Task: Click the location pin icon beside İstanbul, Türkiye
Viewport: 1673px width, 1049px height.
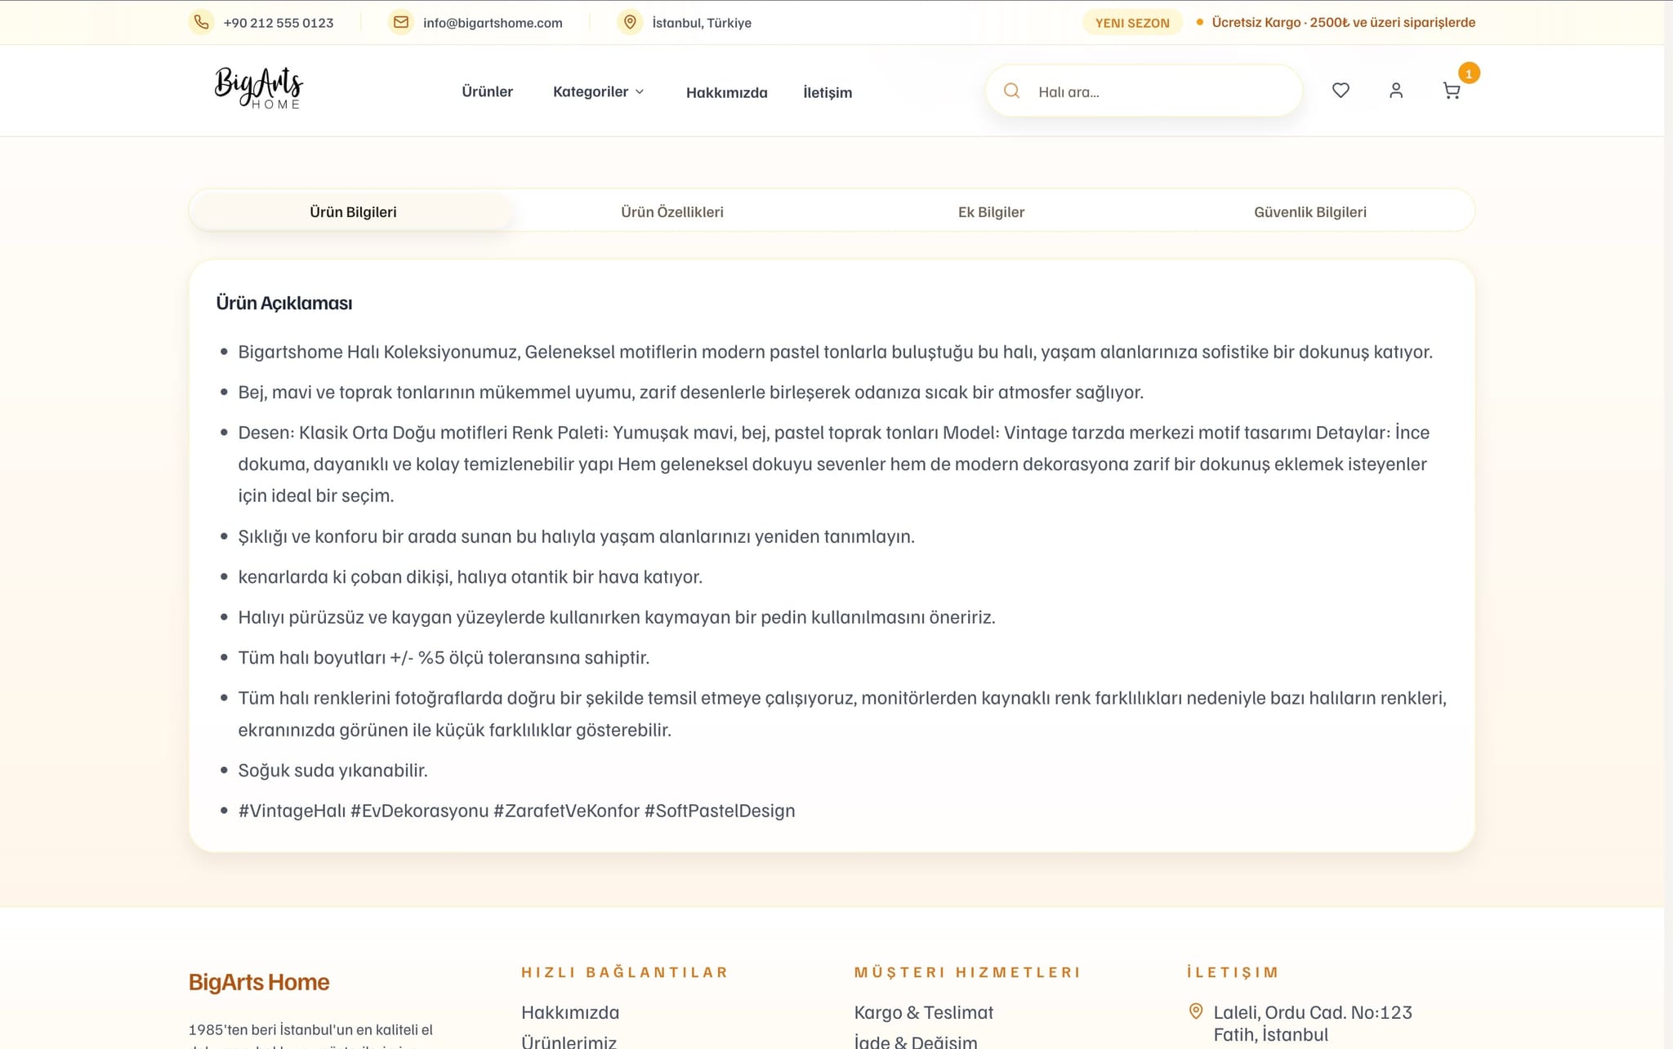Action: click(629, 22)
